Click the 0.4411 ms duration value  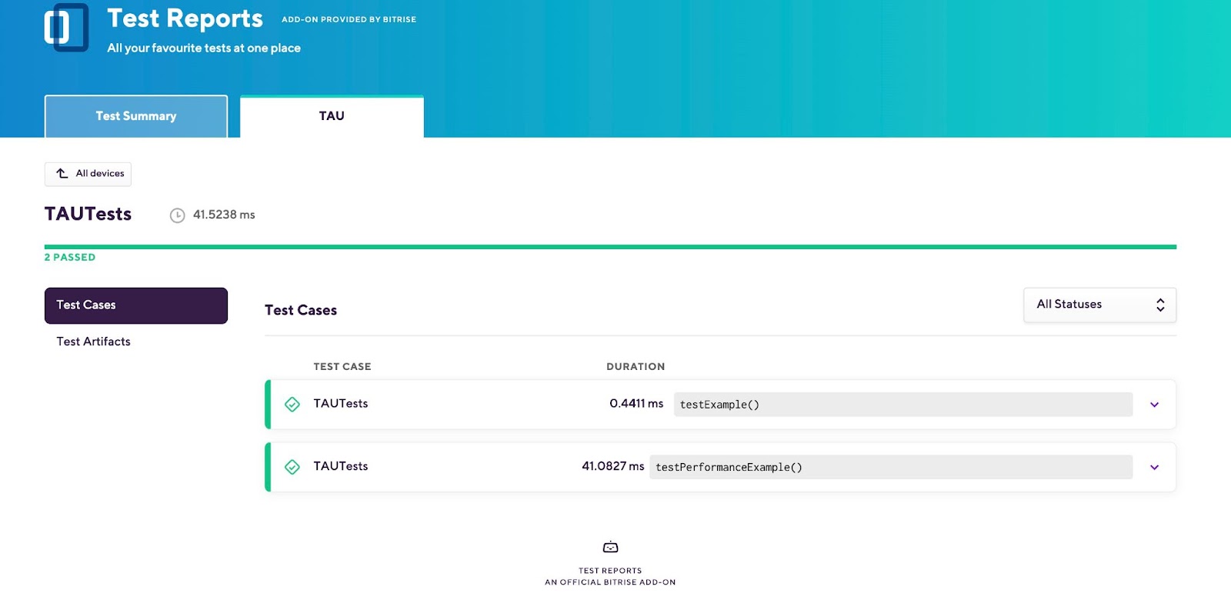pyautogui.click(x=636, y=403)
